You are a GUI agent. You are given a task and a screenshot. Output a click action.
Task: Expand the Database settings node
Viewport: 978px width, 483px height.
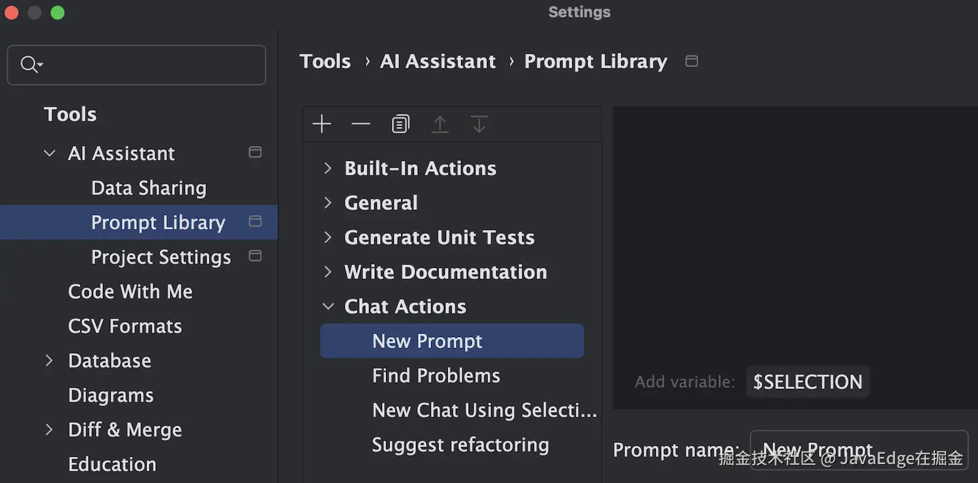50,360
